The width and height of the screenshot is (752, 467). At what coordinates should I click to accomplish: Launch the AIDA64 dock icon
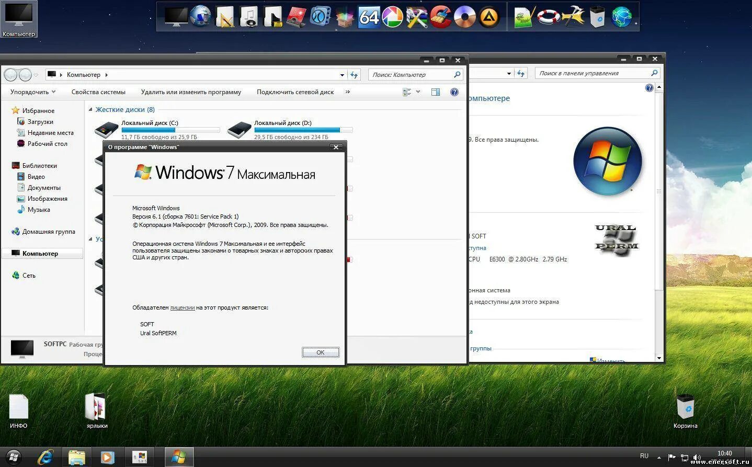[369, 17]
